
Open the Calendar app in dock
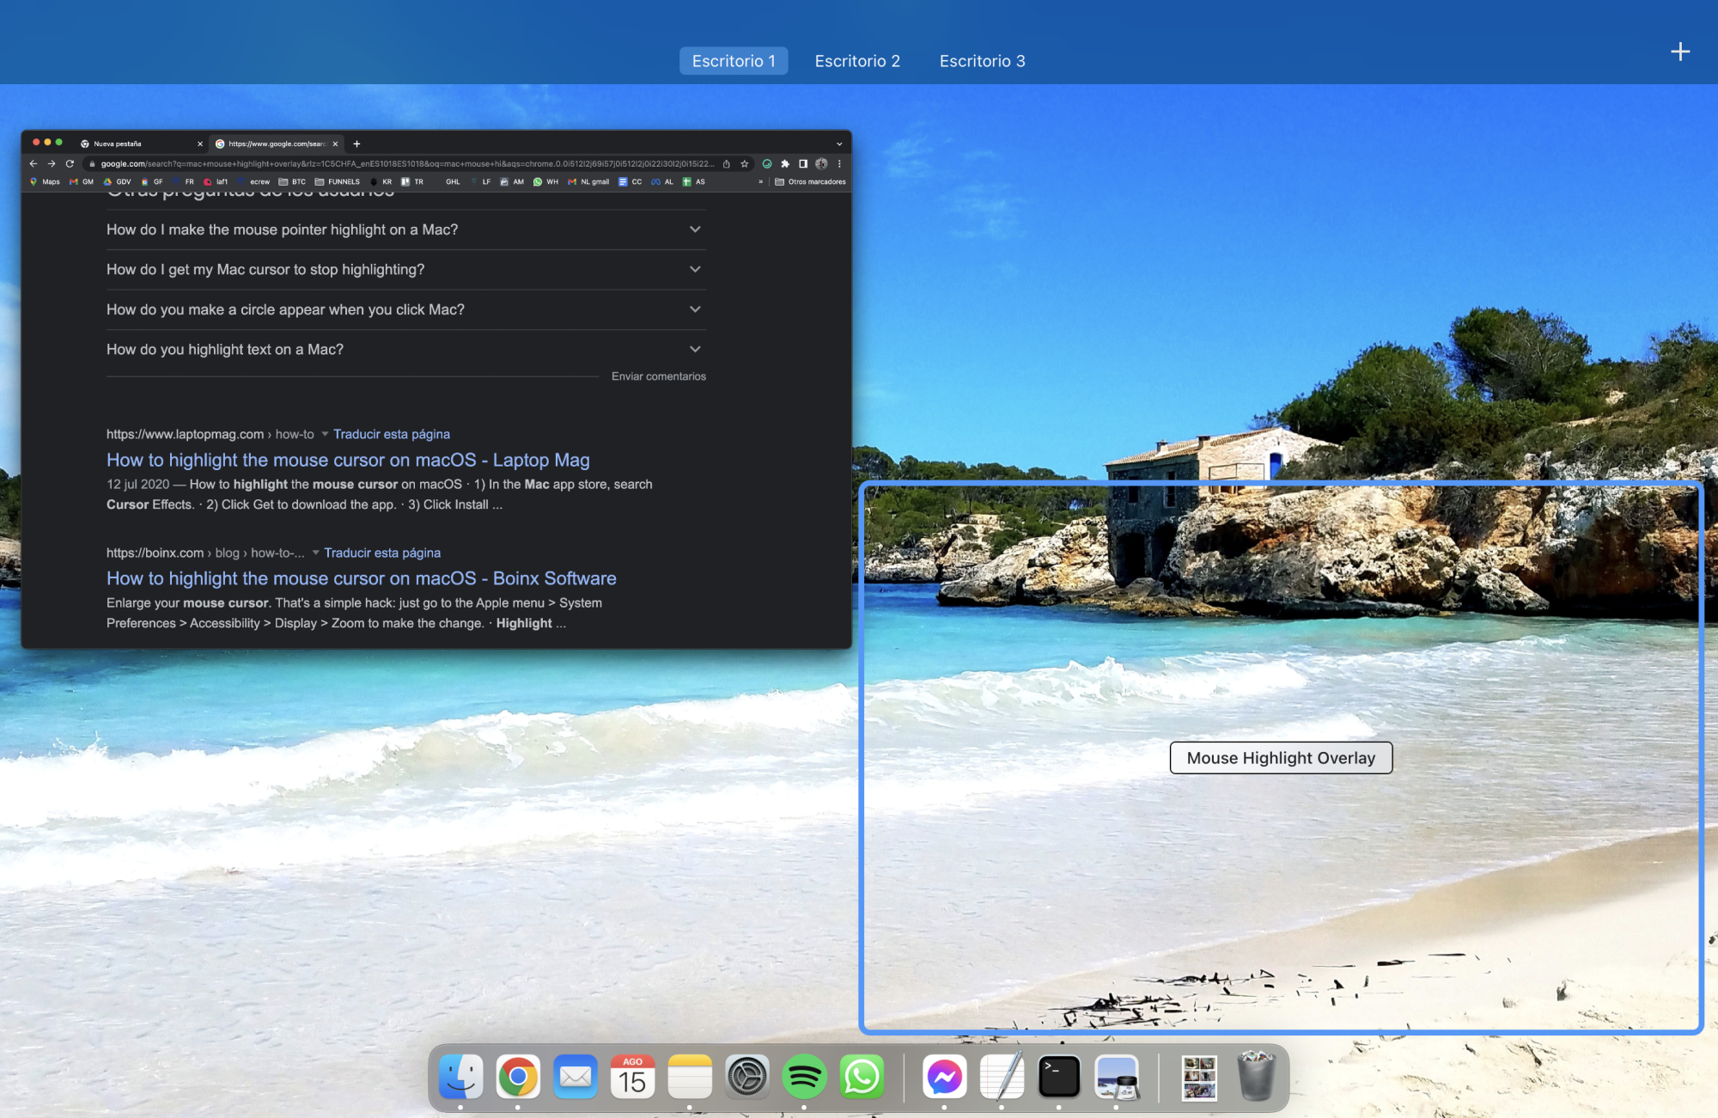pyautogui.click(x=632, y=1077)
